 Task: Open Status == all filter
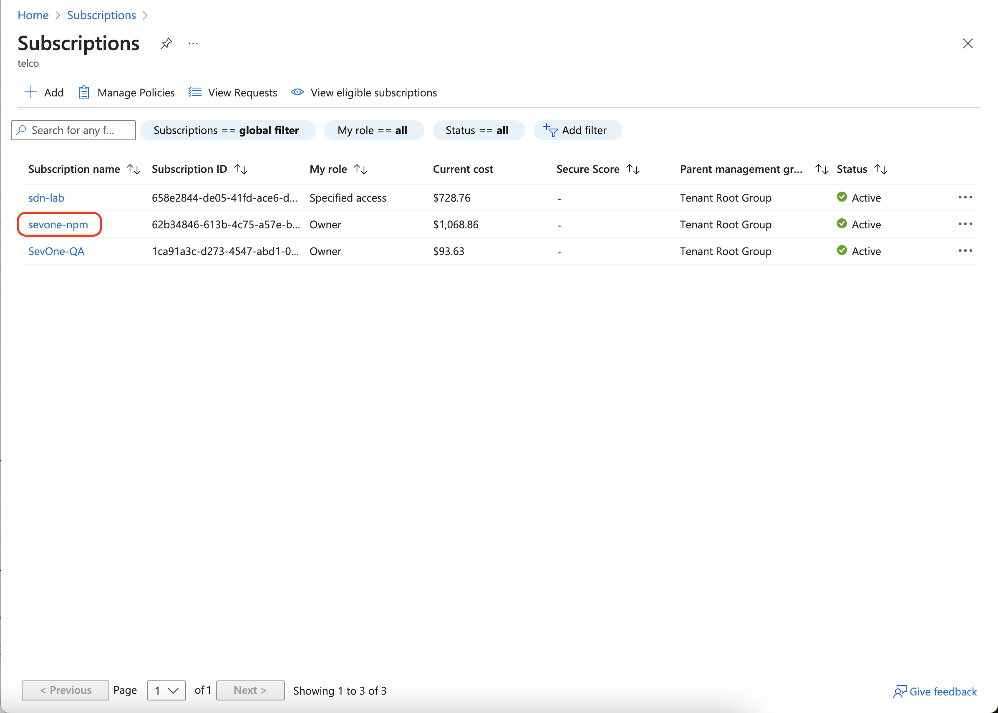click(x=478, y=130)
